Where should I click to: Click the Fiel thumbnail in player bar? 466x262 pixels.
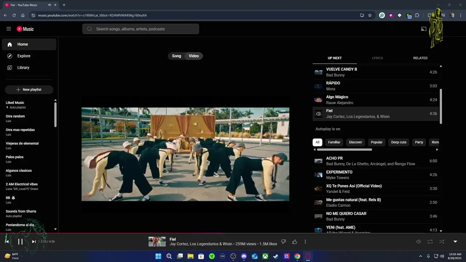point(157,242)
